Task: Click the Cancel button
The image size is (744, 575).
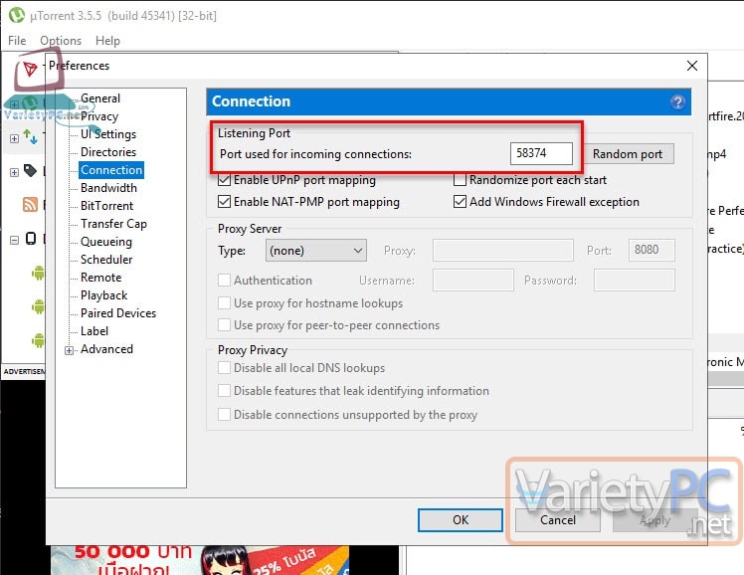Action: (x=558, y=520)
